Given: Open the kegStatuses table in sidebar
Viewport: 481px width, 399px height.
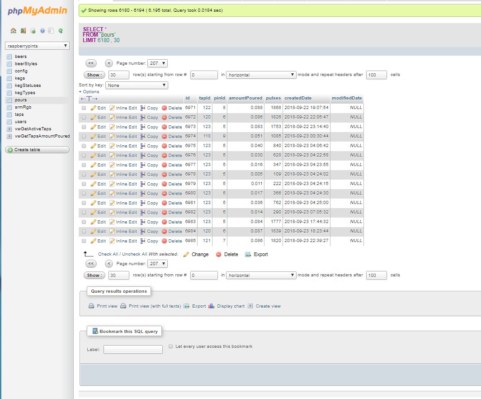Looking at the screenshot, I should 28,85.
